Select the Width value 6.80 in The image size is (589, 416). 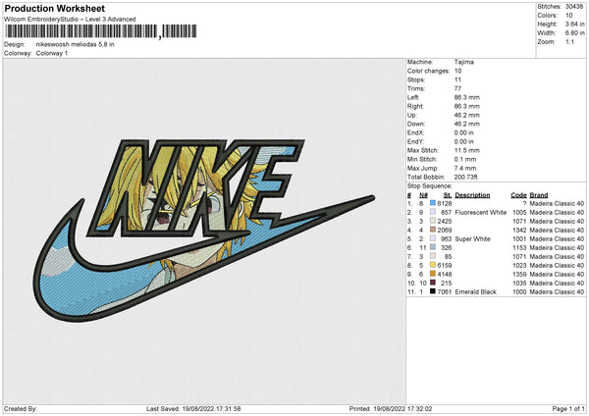tap(574, 33)
